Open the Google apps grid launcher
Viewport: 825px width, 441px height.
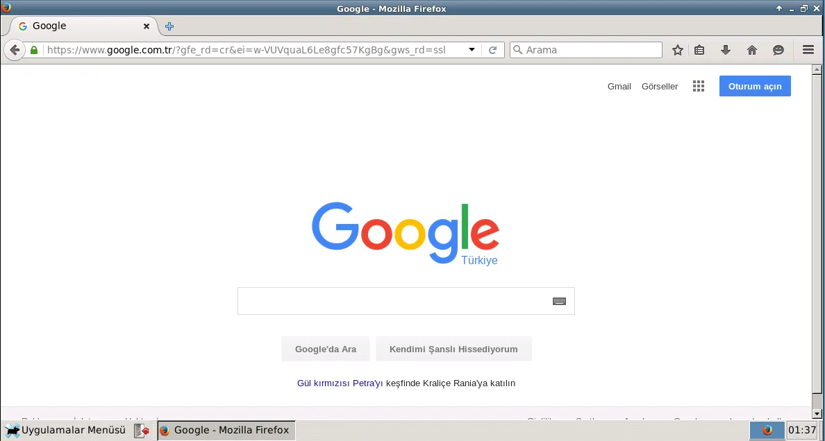698,86
